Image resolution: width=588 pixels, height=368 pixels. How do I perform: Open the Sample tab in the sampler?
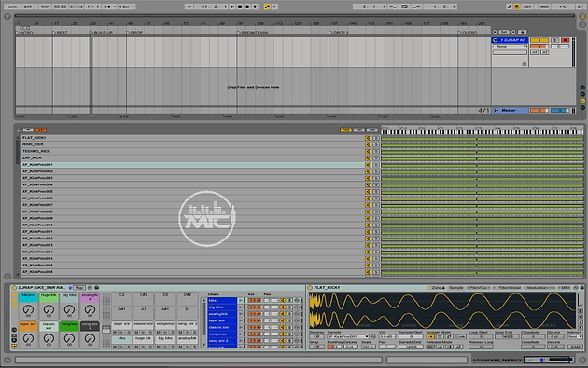tap(456, 288)
